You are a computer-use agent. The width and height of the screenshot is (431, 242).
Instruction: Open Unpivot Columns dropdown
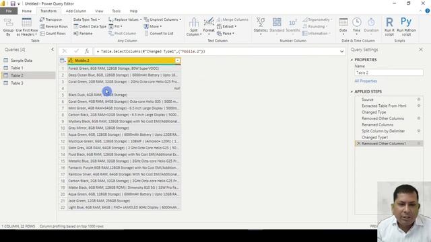click(x=162, y=19)
